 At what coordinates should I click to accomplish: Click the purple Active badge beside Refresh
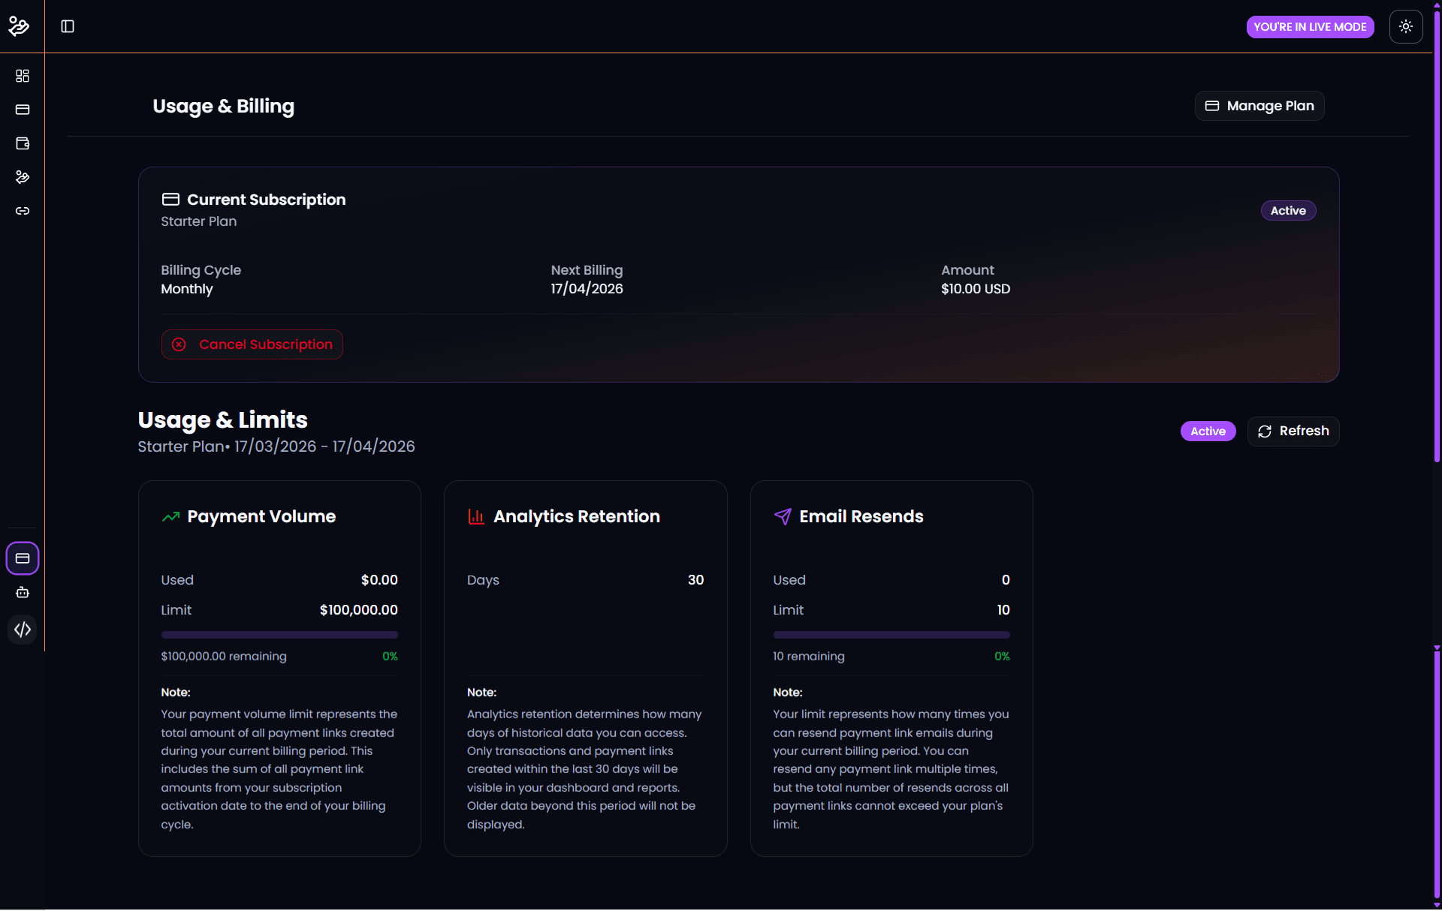pyautogui.click(x=1208, y=431)
